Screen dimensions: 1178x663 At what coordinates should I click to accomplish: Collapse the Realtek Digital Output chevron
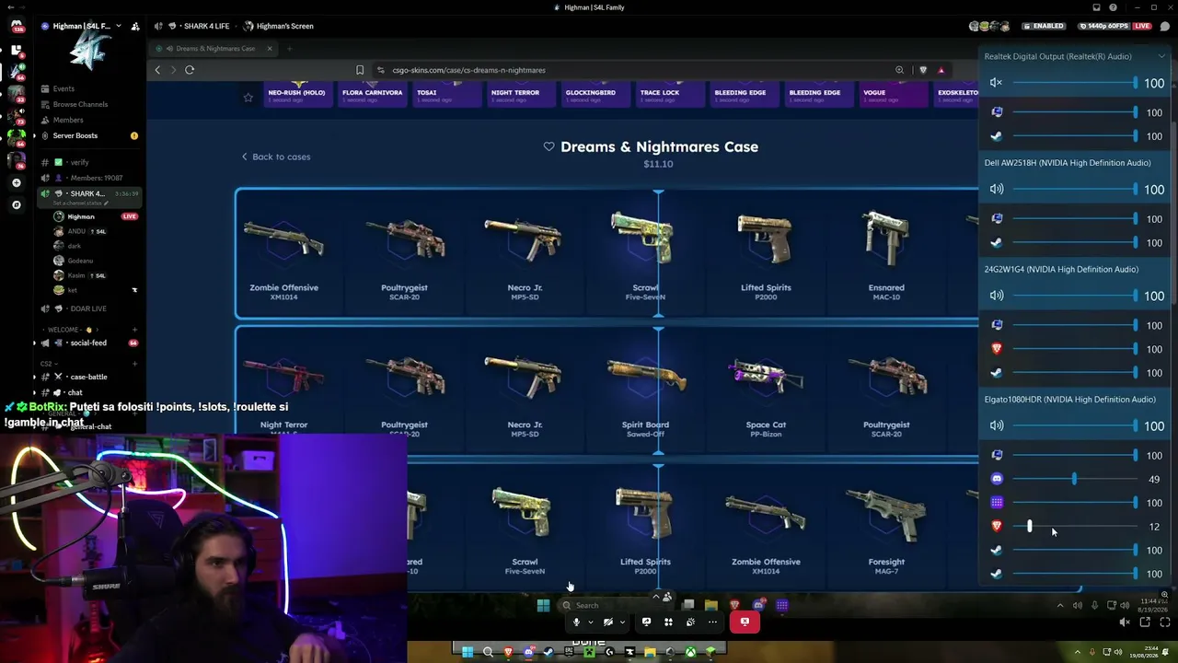click(1161, 56)
